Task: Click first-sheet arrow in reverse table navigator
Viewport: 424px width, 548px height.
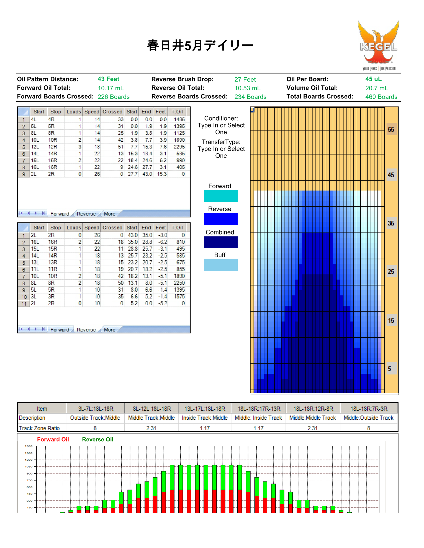Action: click(x=21, y=329)
